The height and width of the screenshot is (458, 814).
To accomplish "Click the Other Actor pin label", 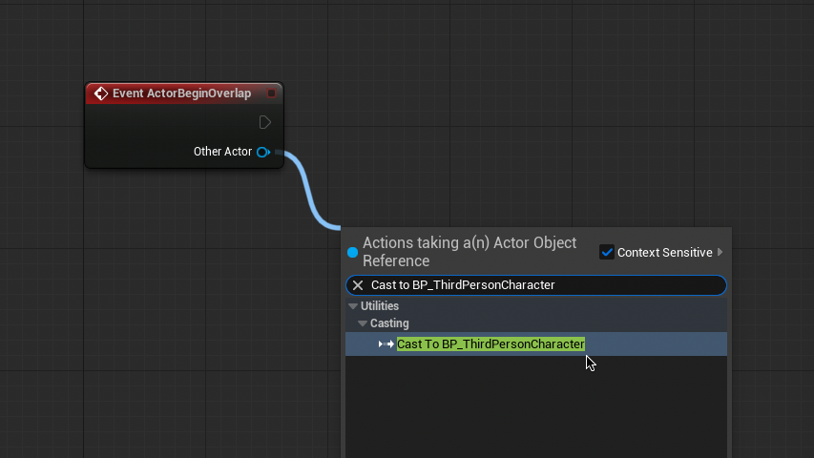I will point(222,152).
